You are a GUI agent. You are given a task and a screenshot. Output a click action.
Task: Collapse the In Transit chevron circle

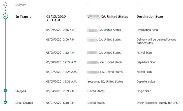pyautogui.click(x=5, y=16)
